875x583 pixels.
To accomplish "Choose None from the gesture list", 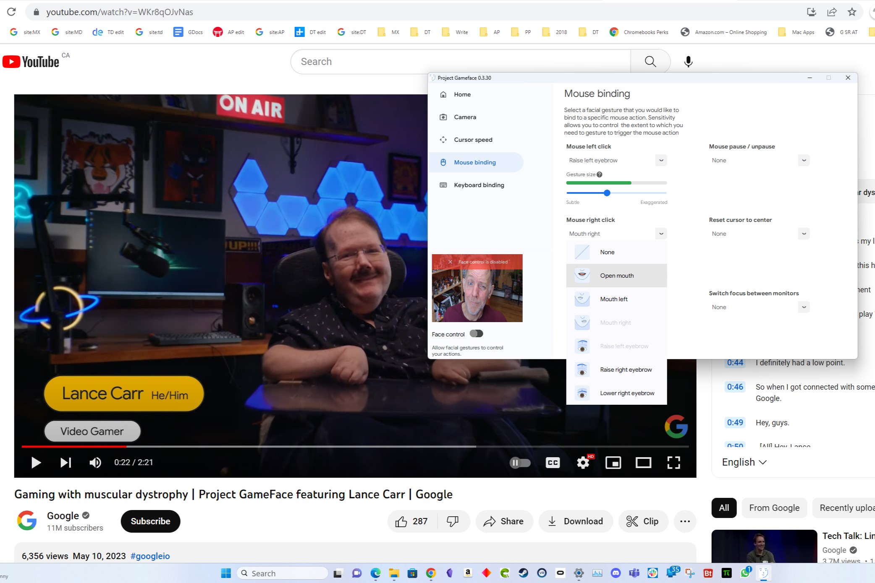I will (616, 252).
